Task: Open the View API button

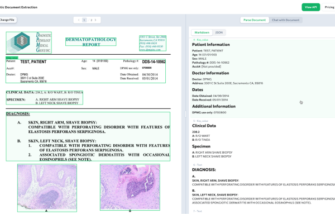Action: point(310,7)
